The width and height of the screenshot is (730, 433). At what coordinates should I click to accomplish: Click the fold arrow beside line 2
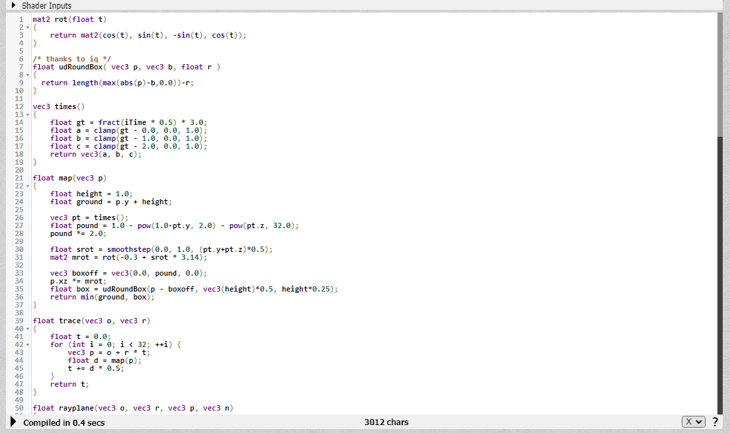[27, 27]
